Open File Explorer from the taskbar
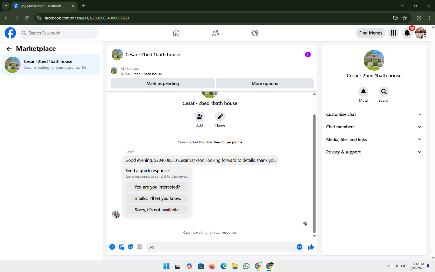The image size is (435, 272). click(235, 266)
